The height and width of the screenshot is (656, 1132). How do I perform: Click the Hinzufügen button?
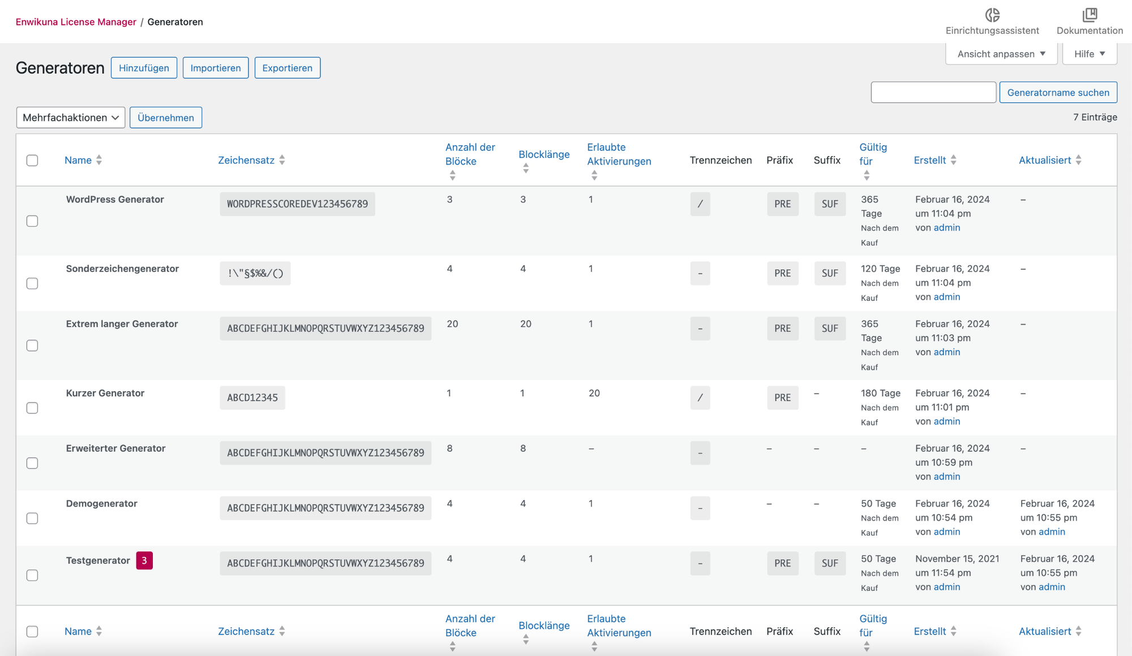(x=144, y=68)
